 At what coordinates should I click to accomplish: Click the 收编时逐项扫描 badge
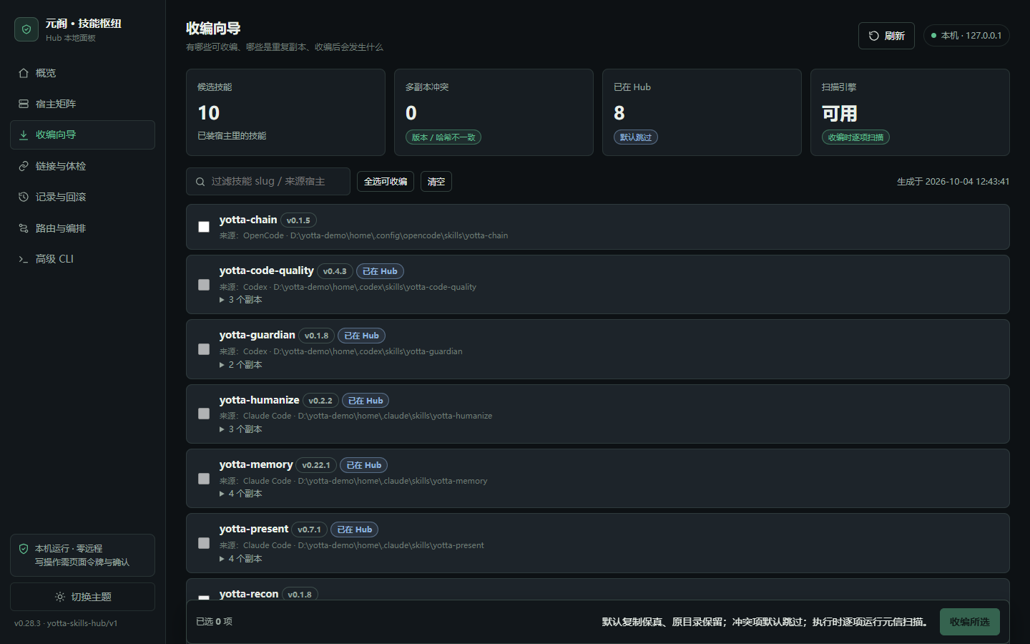coord(855,137)
